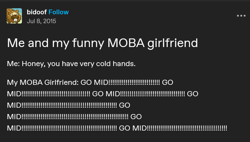Click the word 'Honey' in the post
This screenshot has width=250, height=142.
(x=32, y=64)
